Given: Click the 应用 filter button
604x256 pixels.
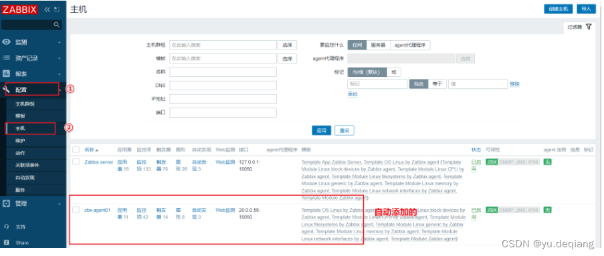Looking at the screenshot, I should 321,130.
